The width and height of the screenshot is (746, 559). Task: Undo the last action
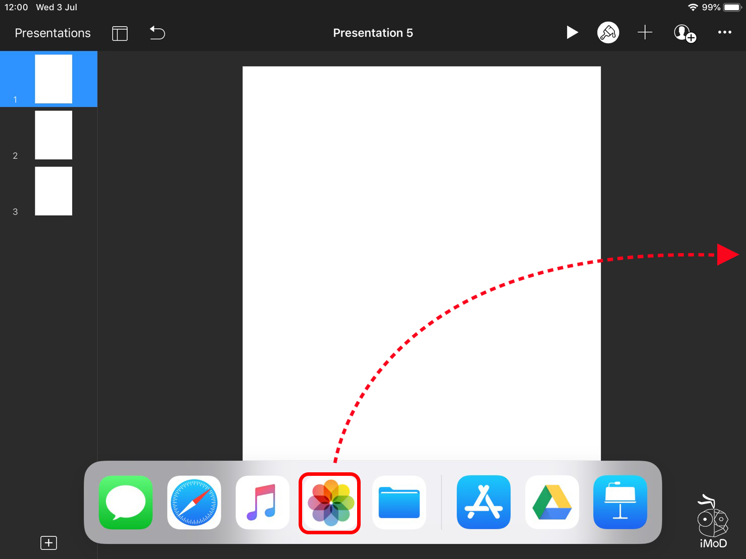coord(157,33)
